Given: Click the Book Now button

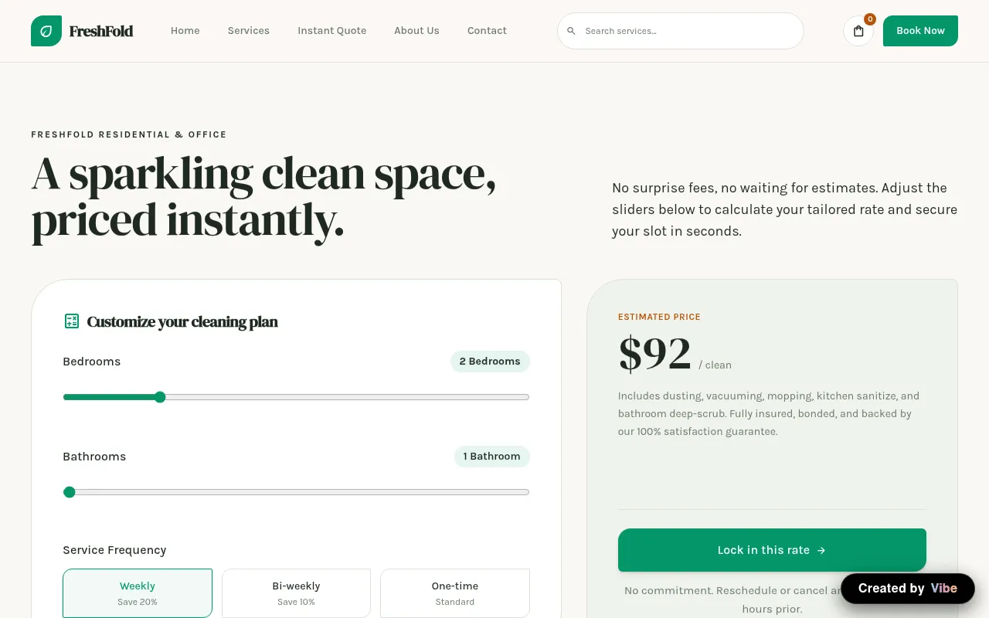Looking at the screenshot, I should click(x=920, y=31).
